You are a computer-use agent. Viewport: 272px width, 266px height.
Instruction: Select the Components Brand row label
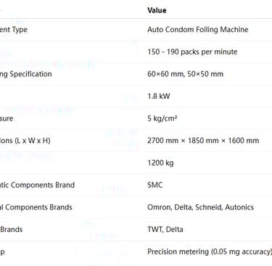pos(37,185)
